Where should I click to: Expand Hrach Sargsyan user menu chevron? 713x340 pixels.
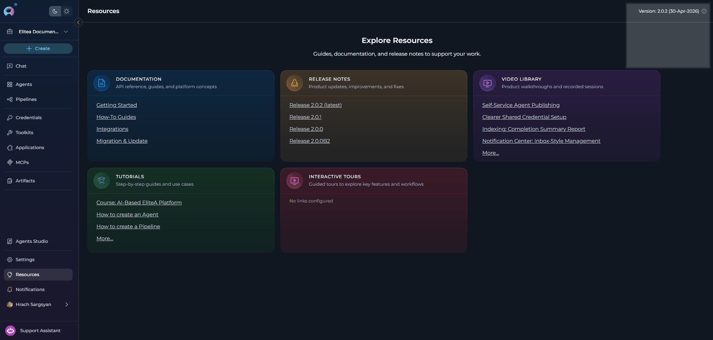pos(67,305)
